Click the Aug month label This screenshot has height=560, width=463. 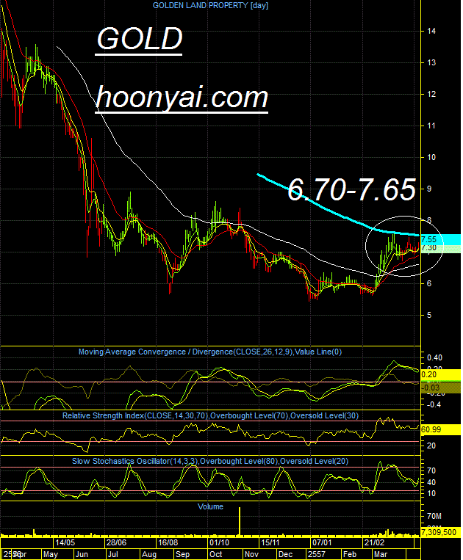click(149, 555)
